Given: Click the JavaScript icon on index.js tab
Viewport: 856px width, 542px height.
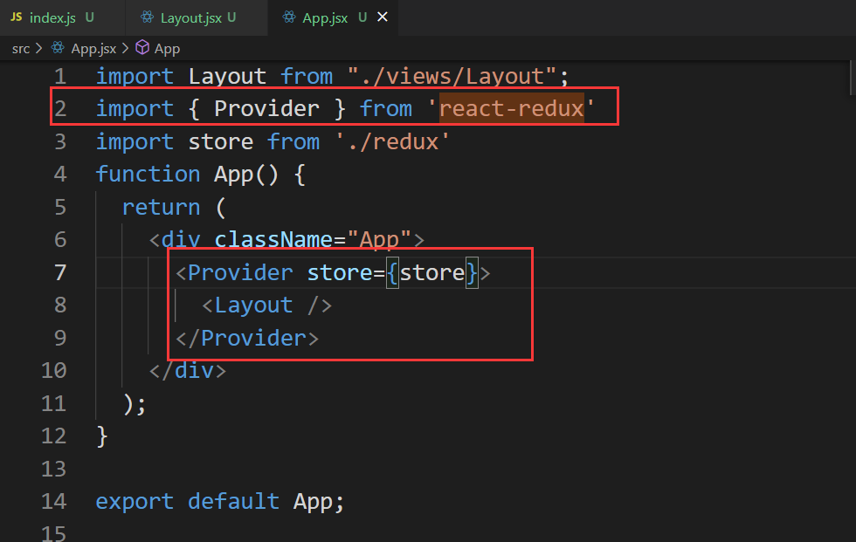Looking at the screenshot, I should coord(16,16).
